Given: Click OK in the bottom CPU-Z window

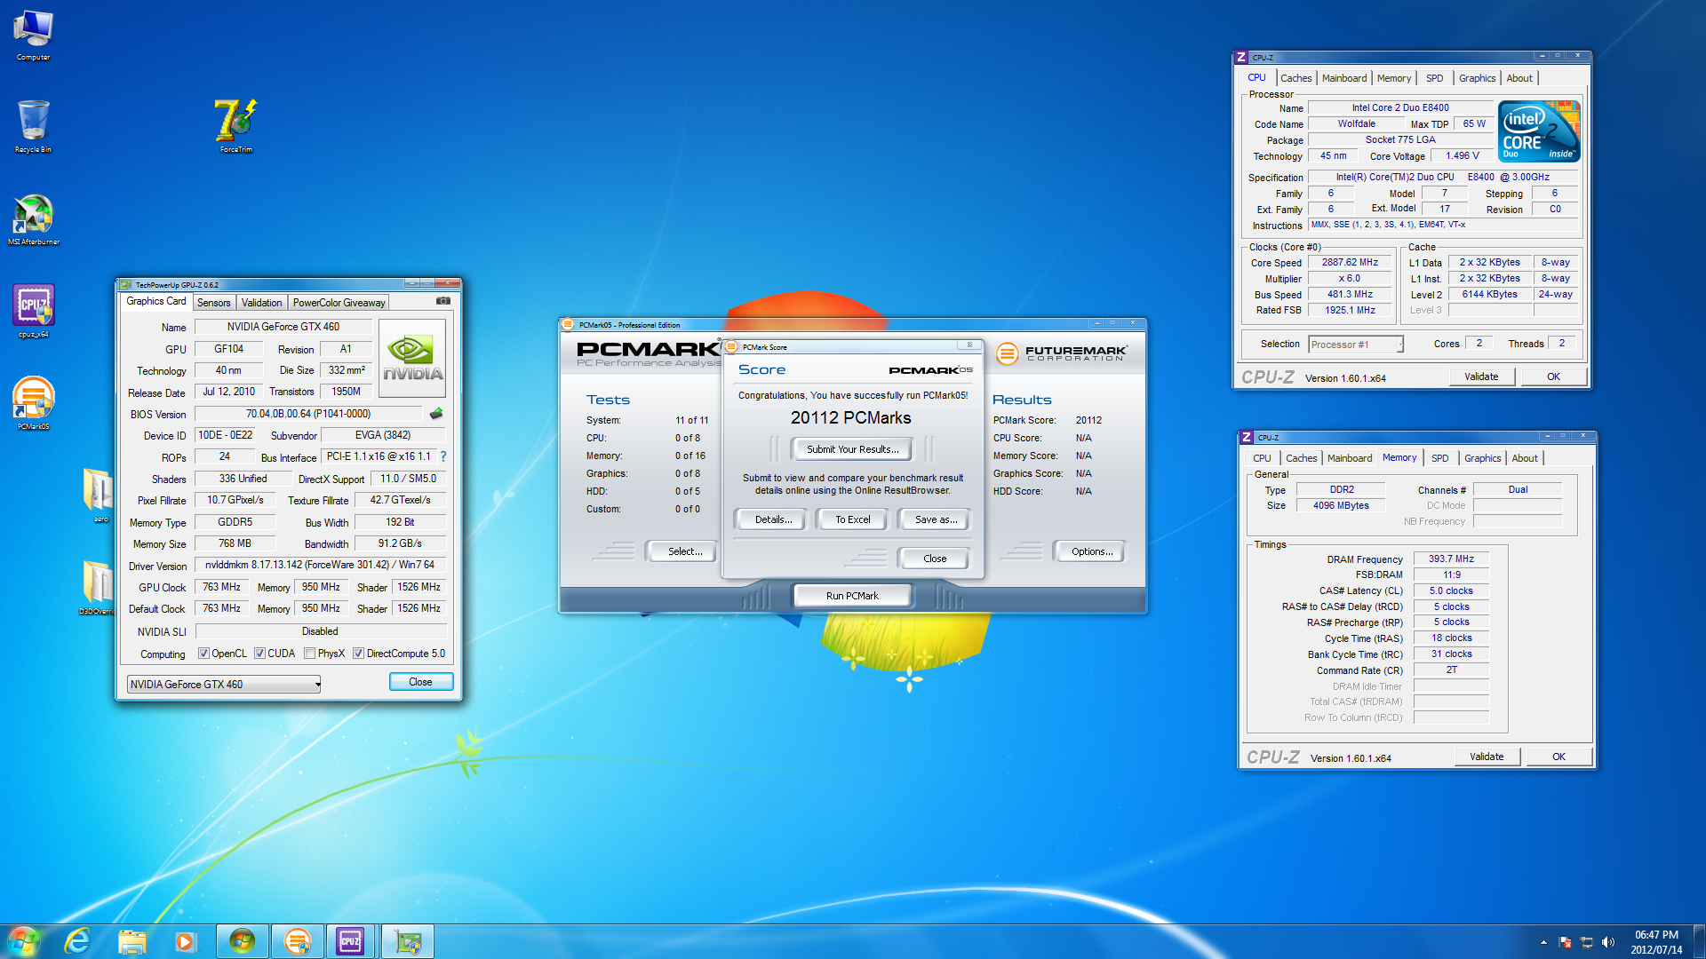Looking at the screenshot, I should [1559, 757].
